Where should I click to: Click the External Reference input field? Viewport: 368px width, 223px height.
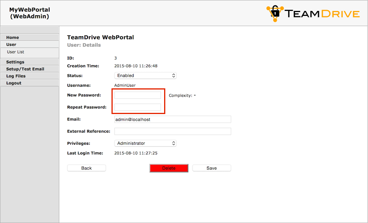point(172,132)
